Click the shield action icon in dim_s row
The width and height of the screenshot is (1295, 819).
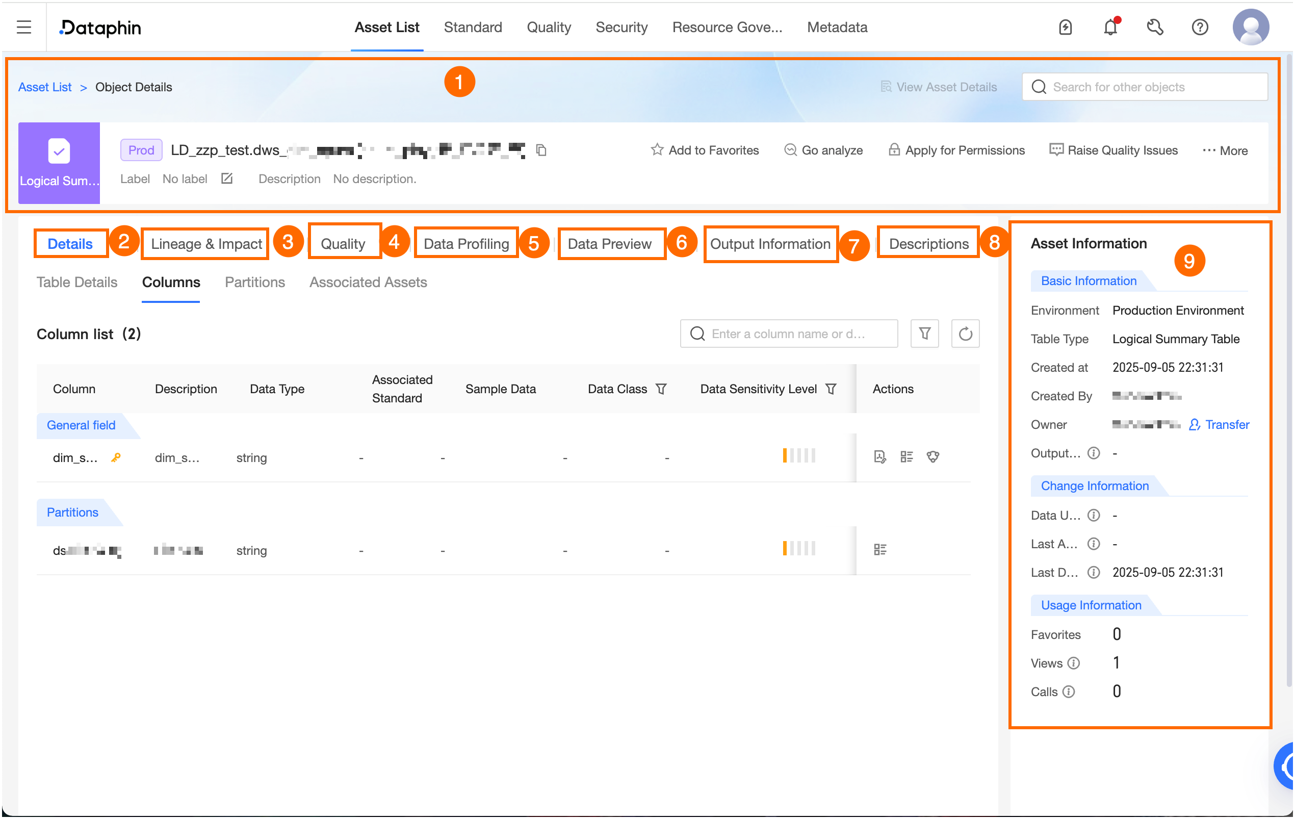tap(933, 457)
